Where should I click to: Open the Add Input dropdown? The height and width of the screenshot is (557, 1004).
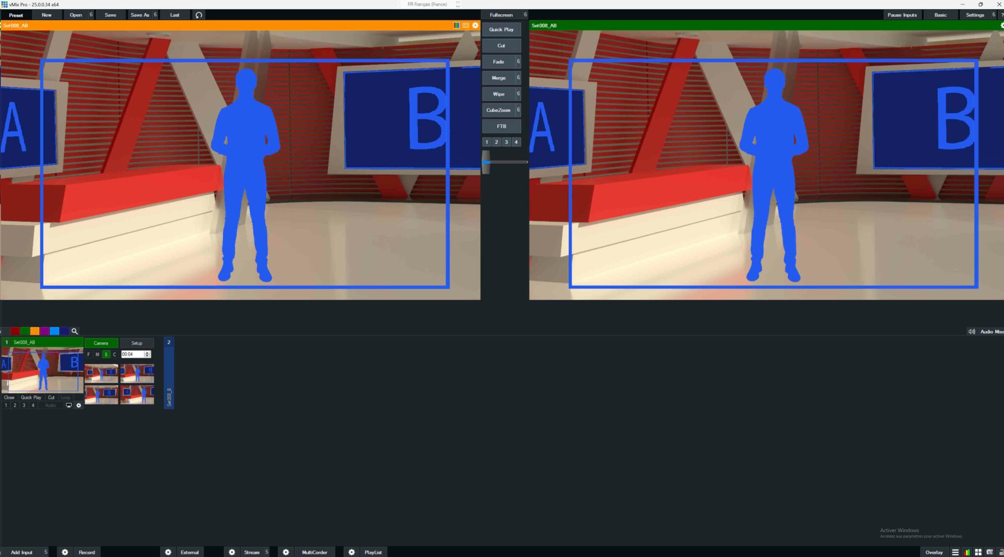click(x=45, y=552)
